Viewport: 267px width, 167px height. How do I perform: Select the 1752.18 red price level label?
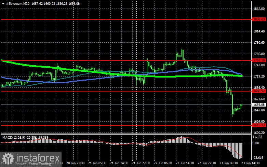tap(259, 60)
